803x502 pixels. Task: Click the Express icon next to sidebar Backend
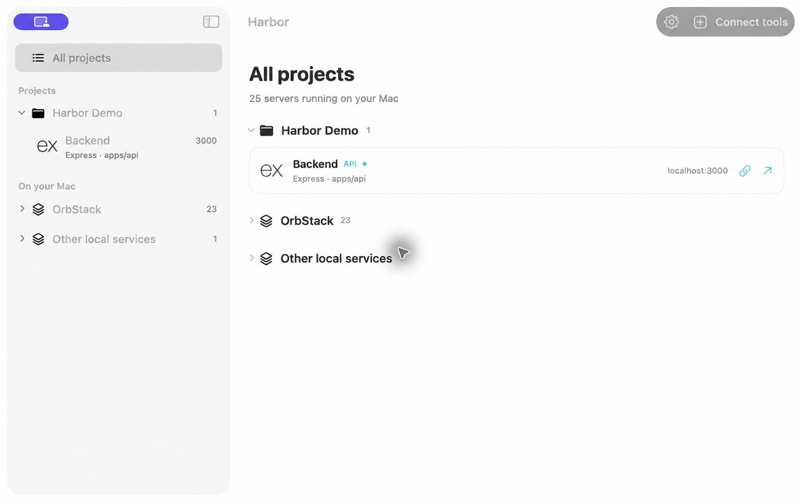47,147
